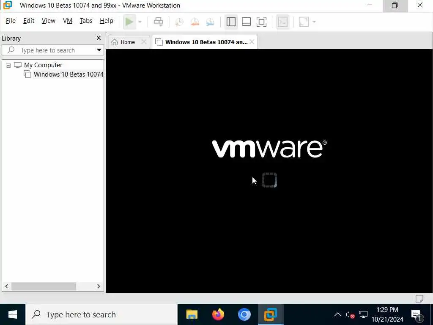Click the library horizontal scrollbar thumb
Image resolution: width=433 pixels, height=325 pixels.
tap(44, 286)
